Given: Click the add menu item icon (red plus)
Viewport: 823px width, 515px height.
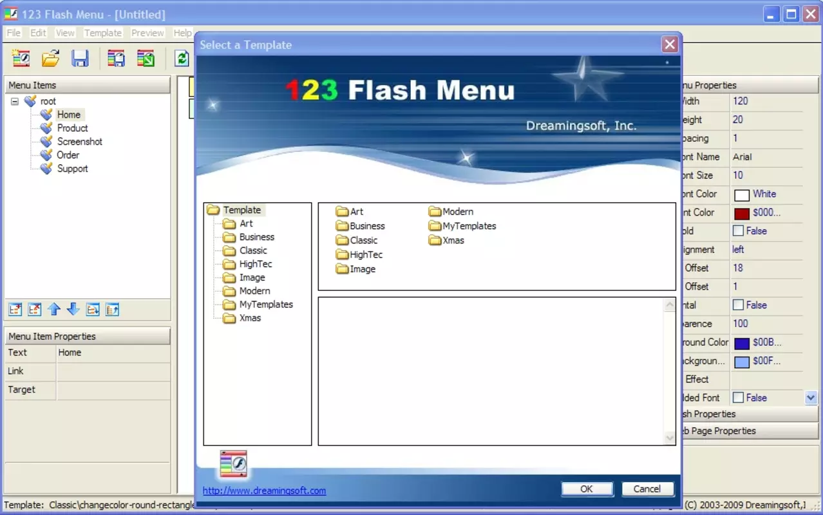Looking at the screenshot, I should 15,310.
